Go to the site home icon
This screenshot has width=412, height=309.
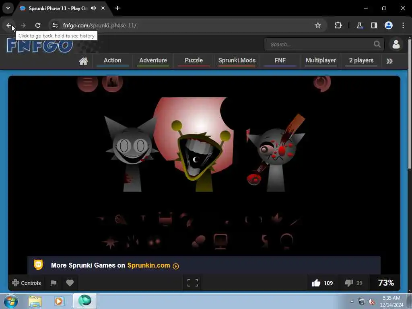[x=83, y=61]
